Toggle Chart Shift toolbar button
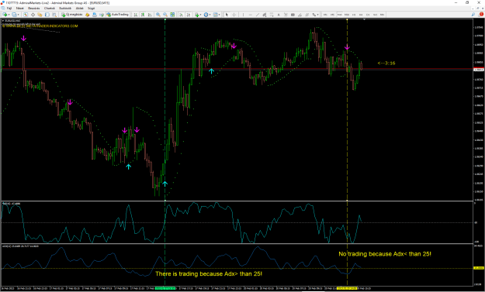 click(189, 15)
